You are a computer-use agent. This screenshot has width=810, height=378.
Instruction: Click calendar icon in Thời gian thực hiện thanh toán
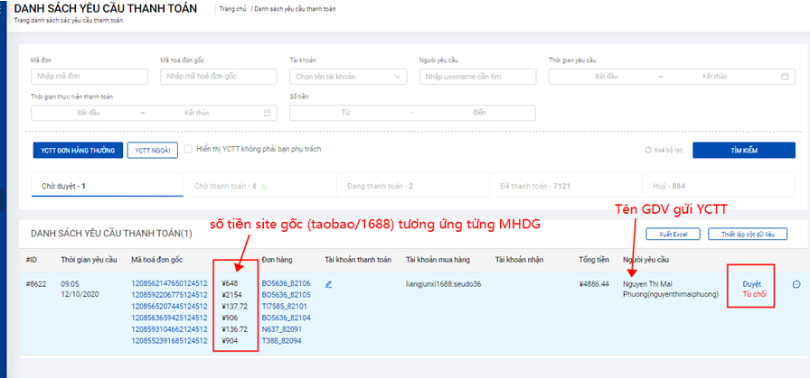(267, 113)
